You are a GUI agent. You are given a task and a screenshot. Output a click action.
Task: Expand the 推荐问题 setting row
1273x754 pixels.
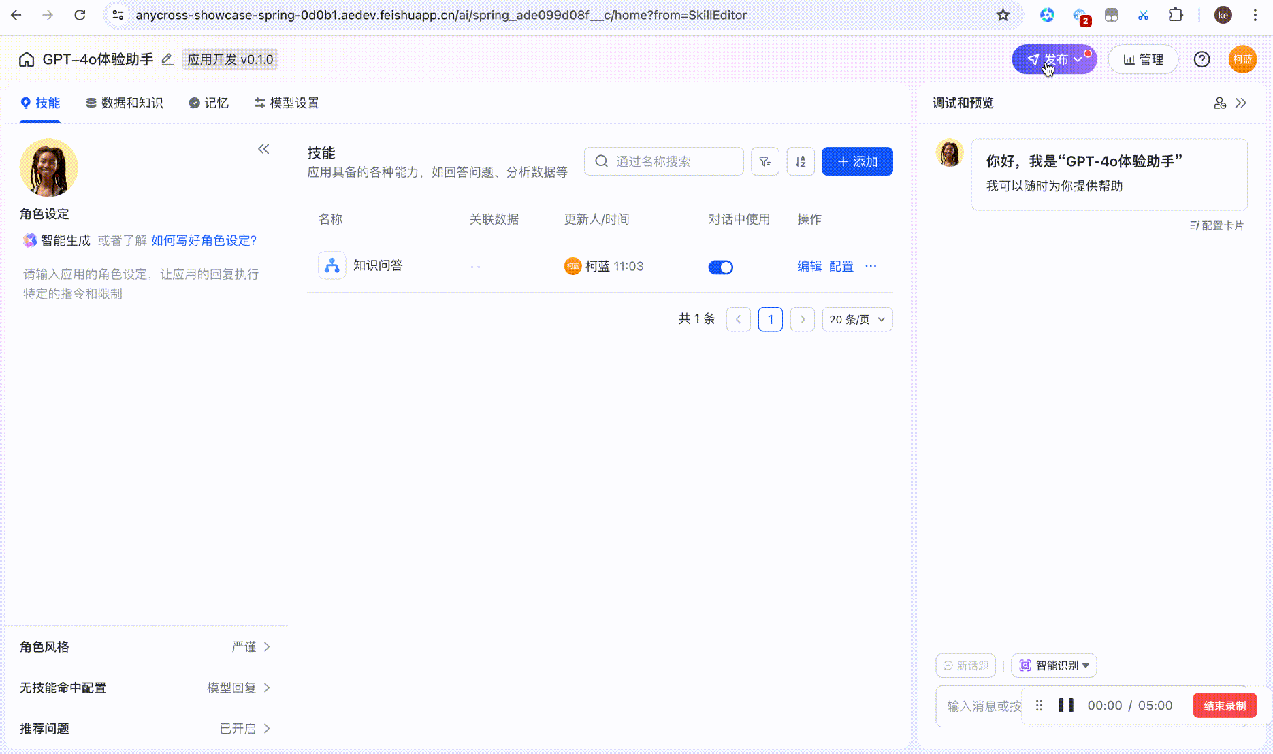coord(146,729)
